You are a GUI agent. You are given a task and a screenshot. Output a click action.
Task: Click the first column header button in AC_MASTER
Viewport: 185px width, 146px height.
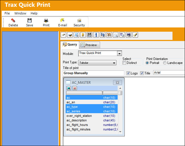tap(84, 93)
